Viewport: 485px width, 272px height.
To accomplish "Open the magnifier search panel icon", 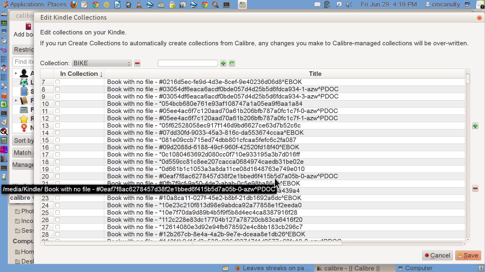I will point(216,5).
